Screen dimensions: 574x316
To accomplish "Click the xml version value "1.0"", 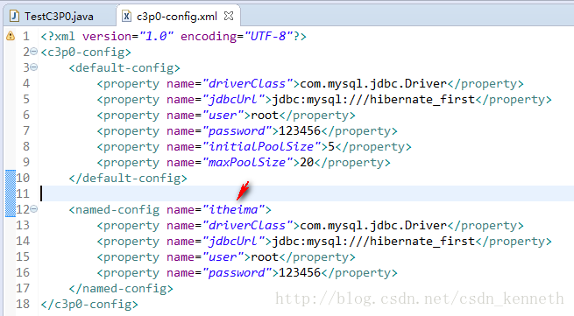I will click(156, 36).
